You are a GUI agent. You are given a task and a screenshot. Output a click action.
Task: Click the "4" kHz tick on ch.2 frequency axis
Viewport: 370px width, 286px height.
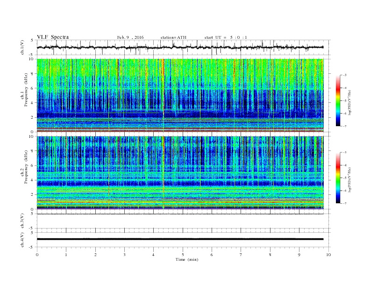[32, 180]
